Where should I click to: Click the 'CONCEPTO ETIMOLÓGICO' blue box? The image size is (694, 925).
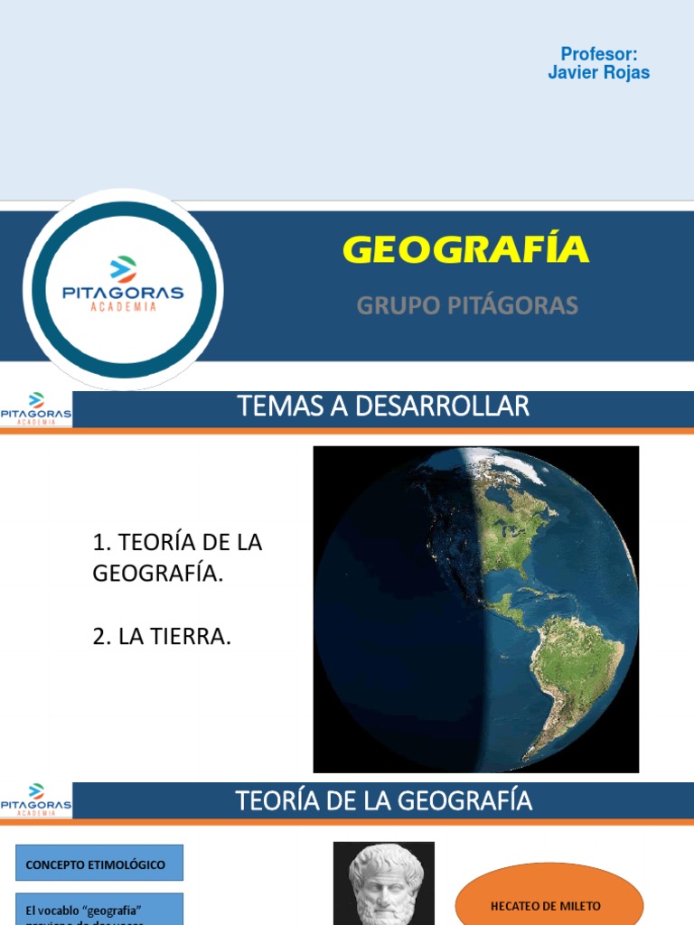[99, 863]
